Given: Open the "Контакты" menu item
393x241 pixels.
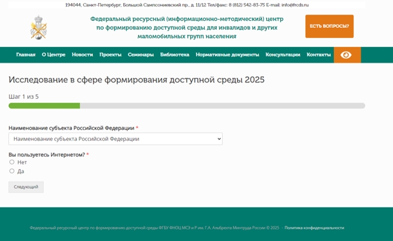Looking at the screenshot, I should point(319,55).
